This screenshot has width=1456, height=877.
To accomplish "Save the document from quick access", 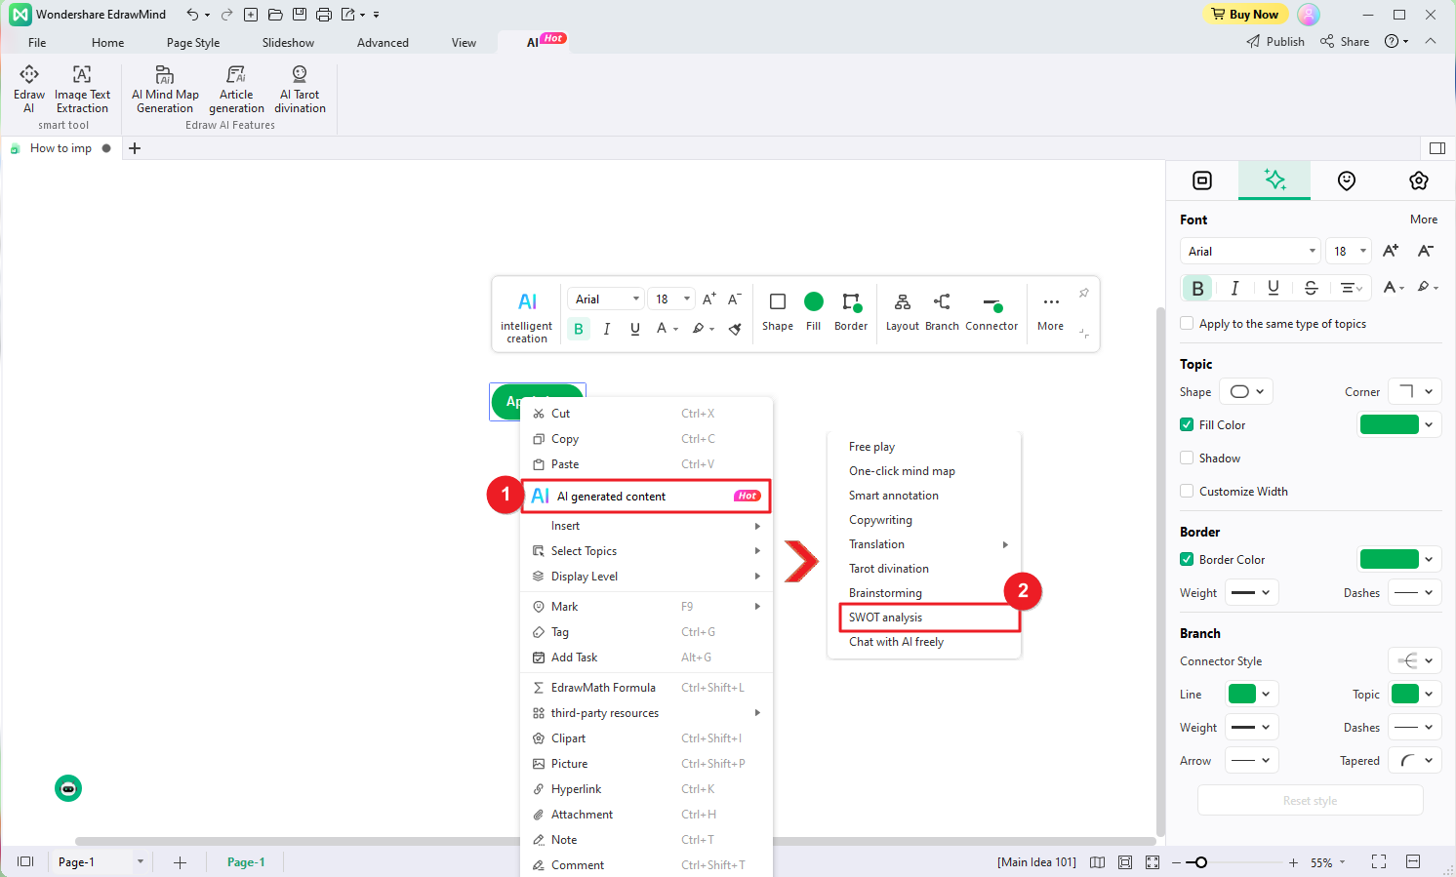I will [x=300, y=15].
